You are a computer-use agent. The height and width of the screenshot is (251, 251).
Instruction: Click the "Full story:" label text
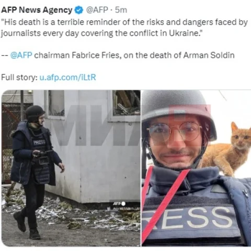pos(19,77)
